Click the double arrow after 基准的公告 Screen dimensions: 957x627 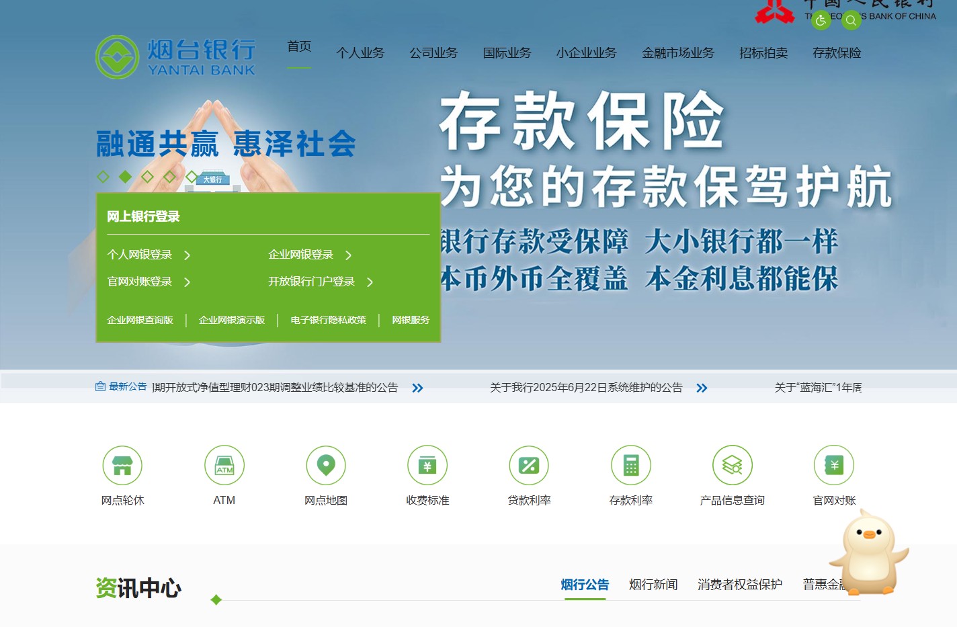tap(417, 388)
